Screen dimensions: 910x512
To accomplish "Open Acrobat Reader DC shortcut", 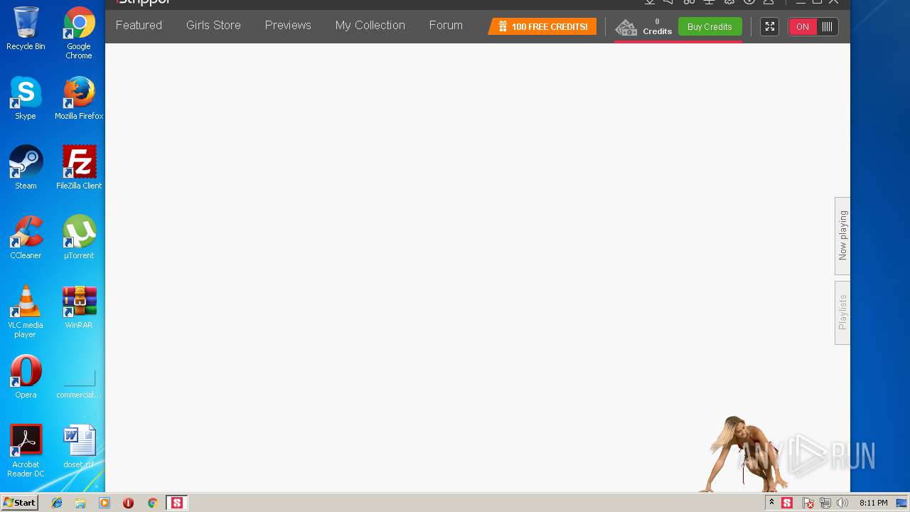I will (26, 451).
